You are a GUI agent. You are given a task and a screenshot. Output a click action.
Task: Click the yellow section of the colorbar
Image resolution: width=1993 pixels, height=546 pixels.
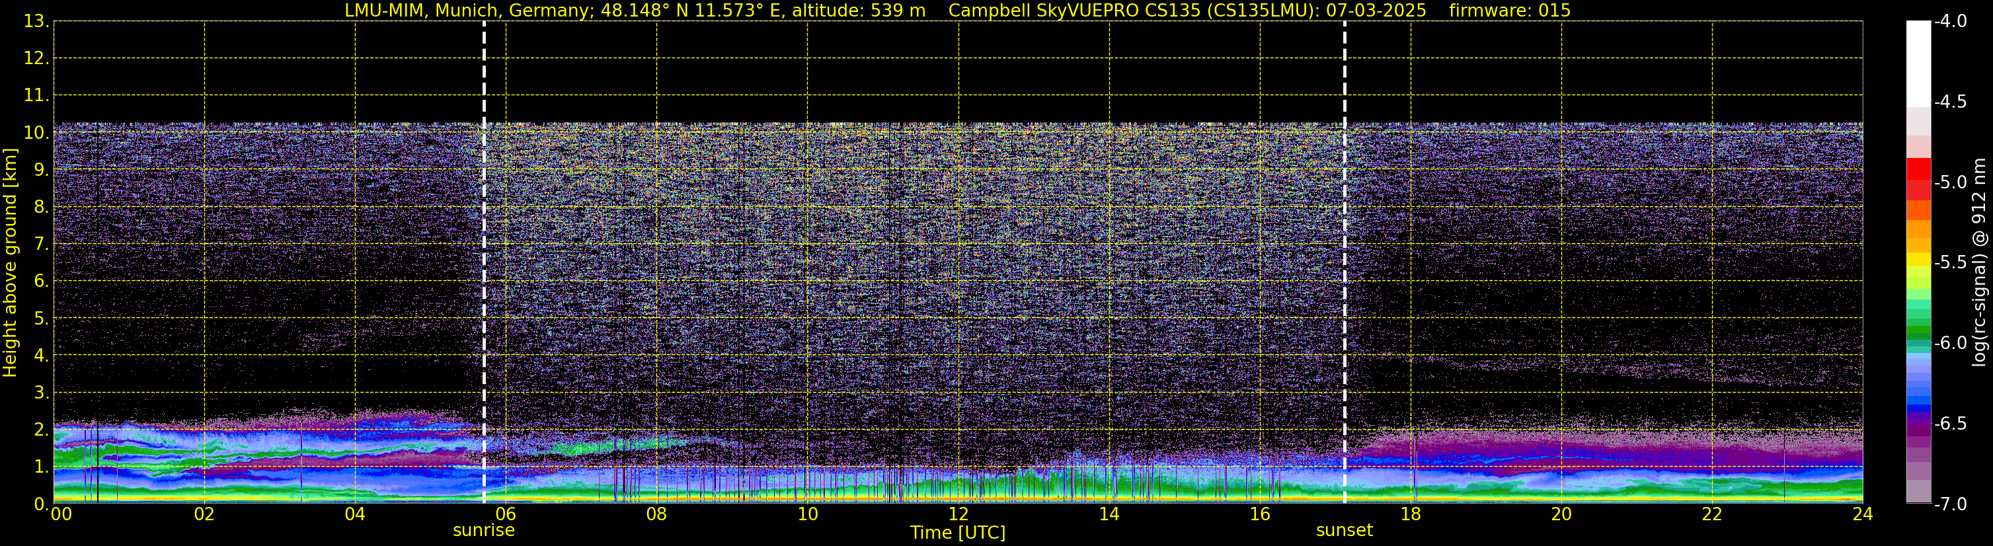pos(1918,259)
